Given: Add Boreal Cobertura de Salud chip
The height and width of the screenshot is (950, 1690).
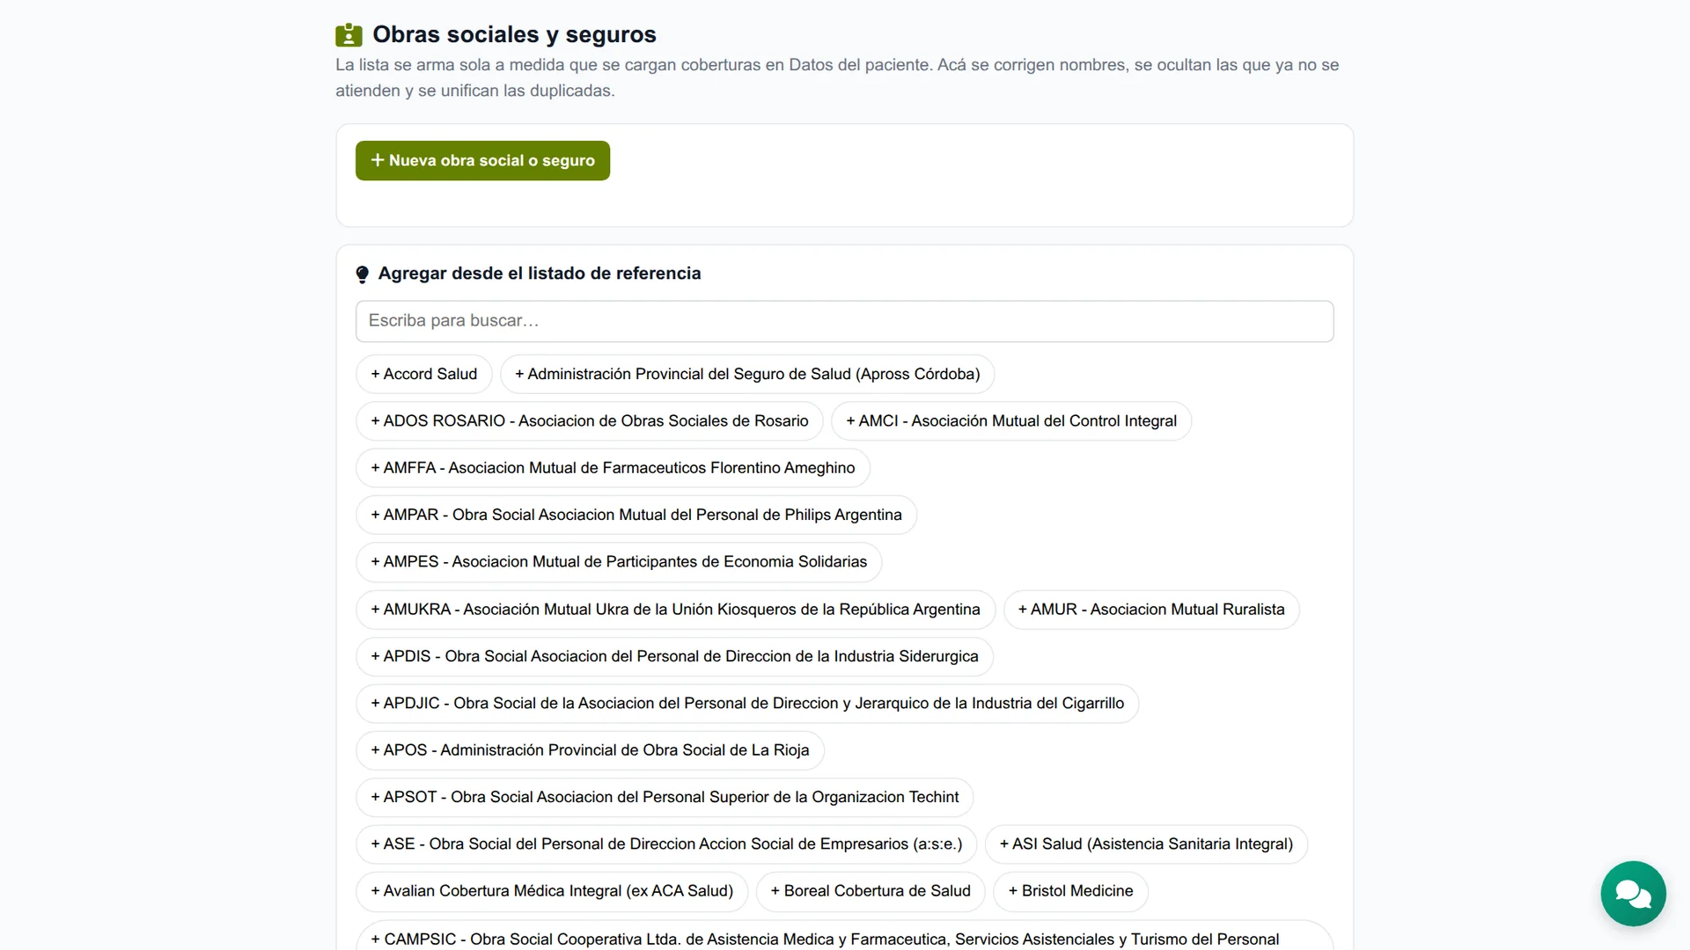Looking at the screenshot, I should pyautogui.click(x=871, y=891).
